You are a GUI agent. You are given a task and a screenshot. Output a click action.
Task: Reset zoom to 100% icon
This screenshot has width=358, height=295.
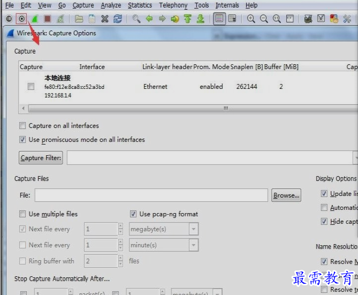click(277, 19)
